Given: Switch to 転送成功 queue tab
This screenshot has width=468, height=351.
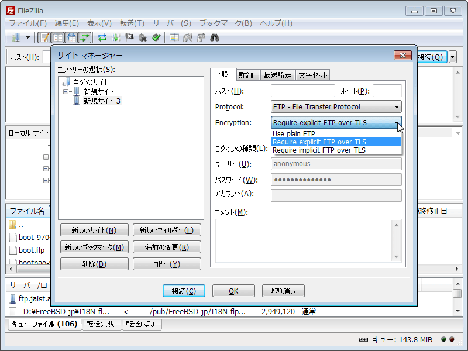Looking at the screenshot, I should [x=140, y=324].
